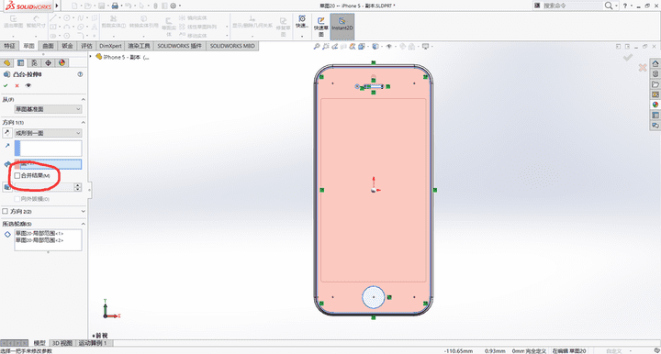Enable the 合并结果 checkbox
This screenshot has width=661, height=354.
[17, 175]
